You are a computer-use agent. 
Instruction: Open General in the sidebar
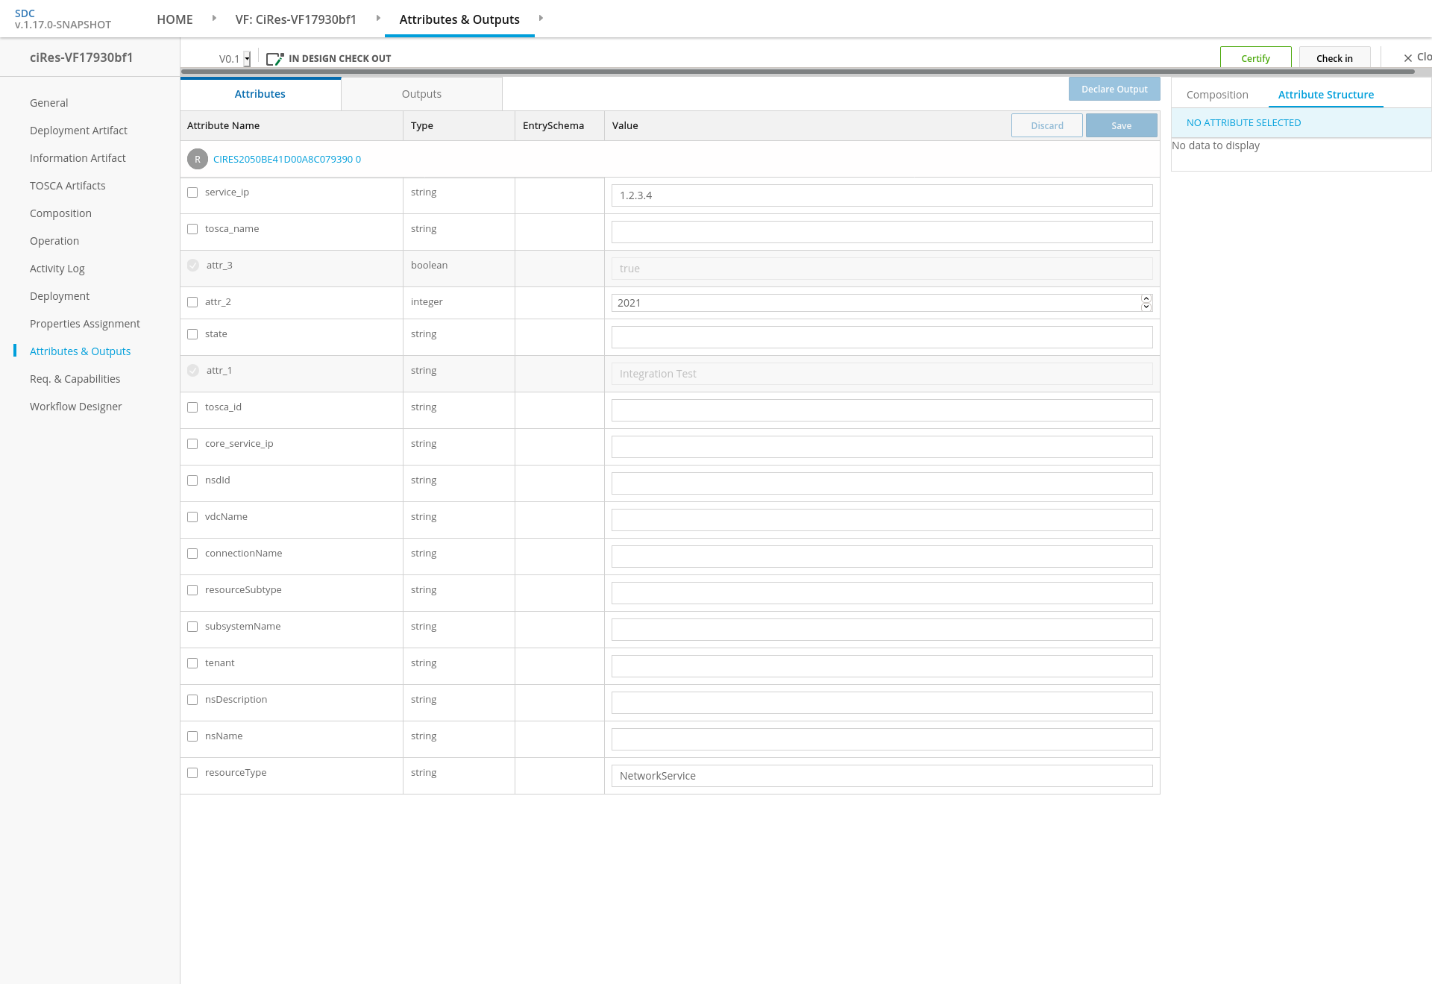point(48,103)
